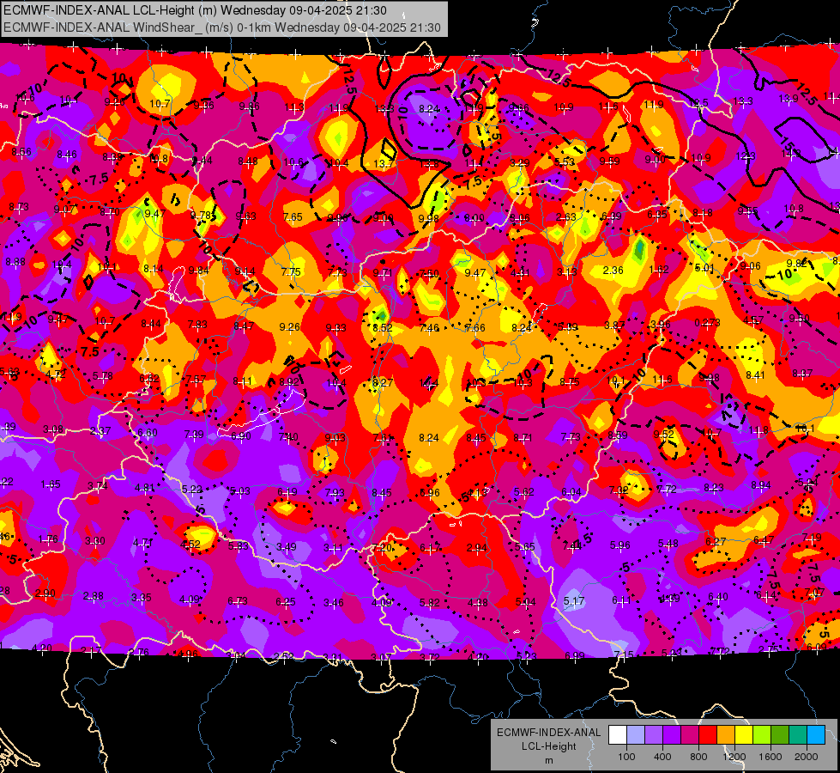This screenshot has height=773, width=840.
Task: Click the wind shear value 9.06
Action: point(751,266)
